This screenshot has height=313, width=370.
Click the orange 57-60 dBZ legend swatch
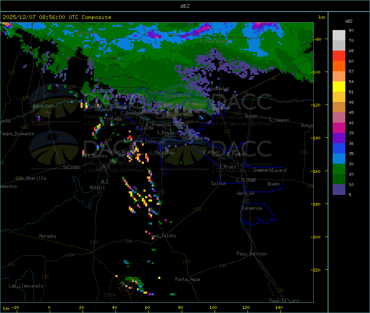[339, 66]
